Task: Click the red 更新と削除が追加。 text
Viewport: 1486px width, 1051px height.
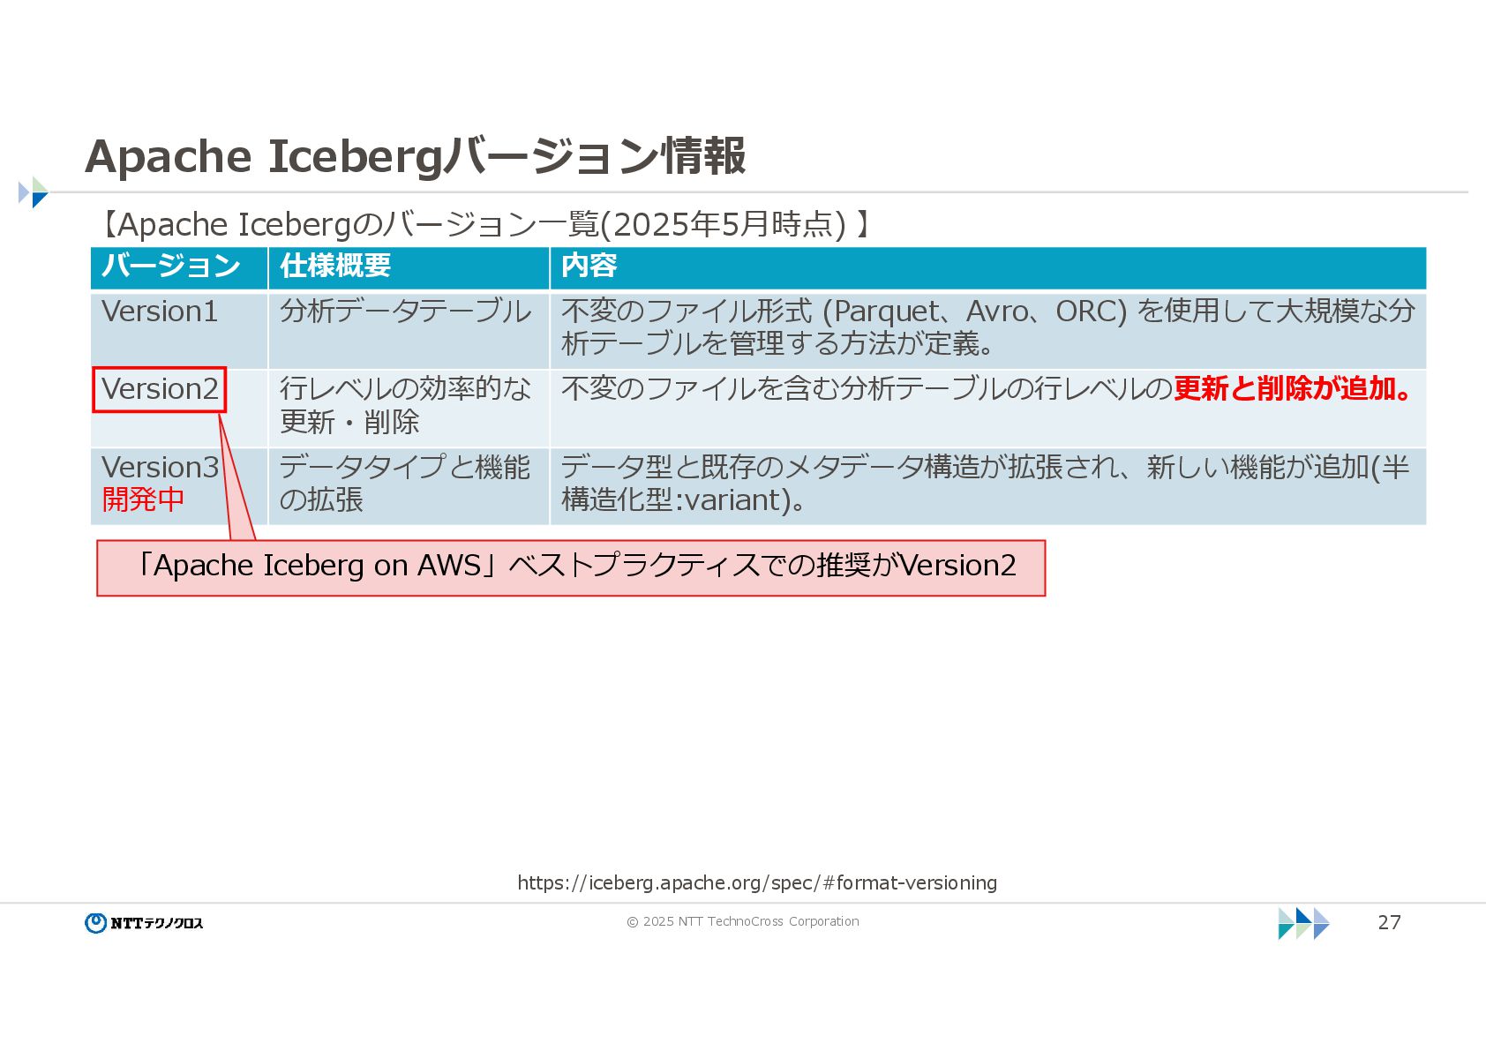Action: tap(1293, 388)
